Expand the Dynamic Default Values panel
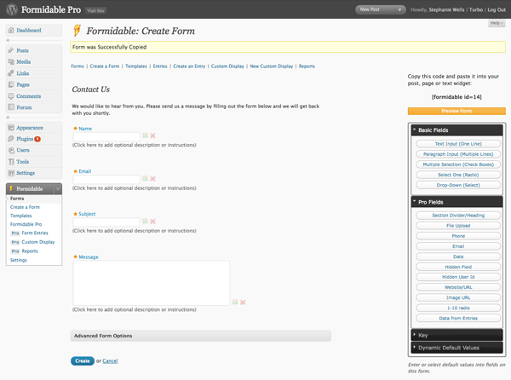This screenshot has width=511, height=380. click(456, 348)
